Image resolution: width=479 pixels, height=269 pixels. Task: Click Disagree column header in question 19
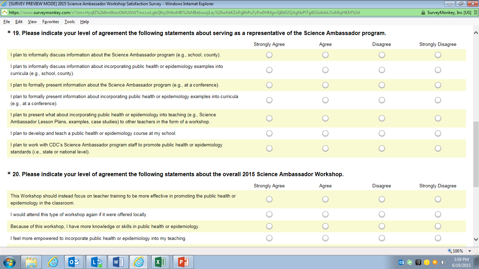coord(382,44)
